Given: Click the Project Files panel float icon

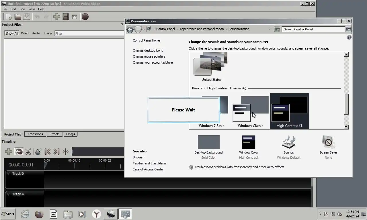Looking at the screenshot, I should coord(122,24).
